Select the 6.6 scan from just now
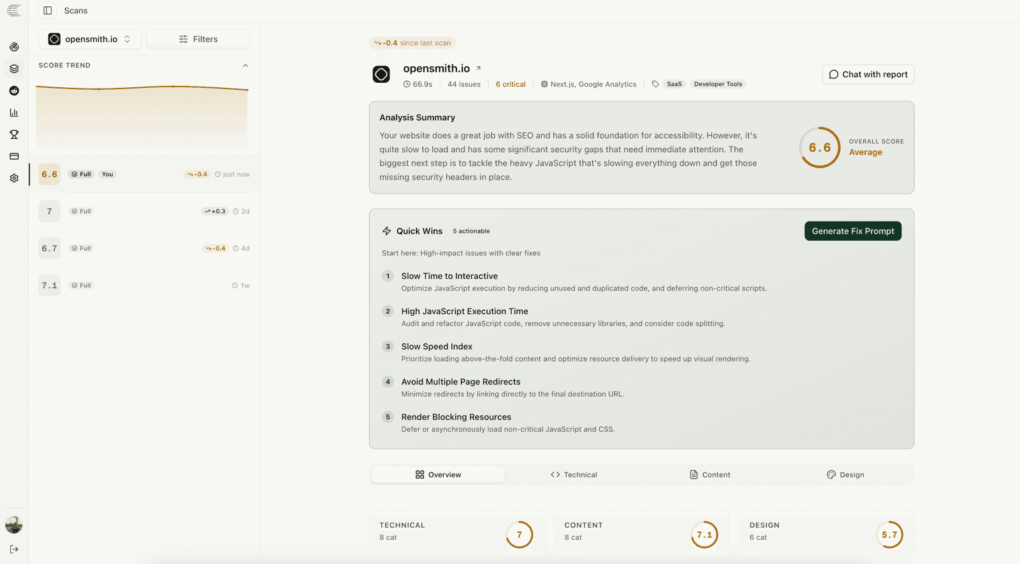This screenshot has width=1020, height=564. 144,174
